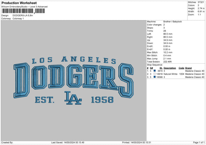
Task: Click stitch count 14918 in stop row 2
Action: [x=160, y=74]
